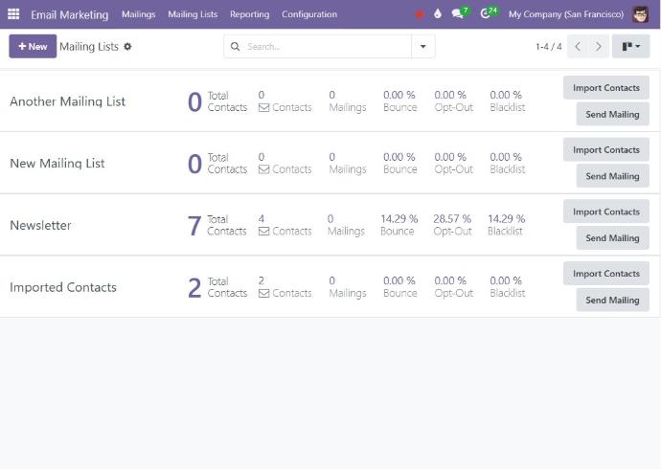Click the water drop debug icon
Viewport: 661px width, 469px height.
point(438,14)
